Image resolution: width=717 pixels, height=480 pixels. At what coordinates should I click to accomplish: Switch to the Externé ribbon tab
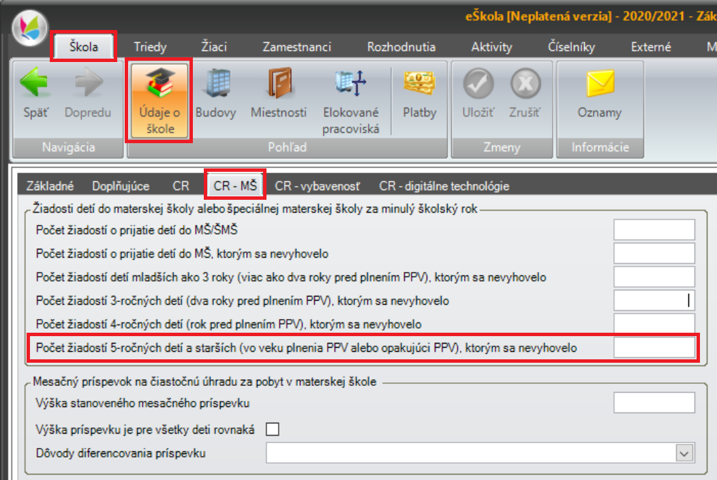651,46
